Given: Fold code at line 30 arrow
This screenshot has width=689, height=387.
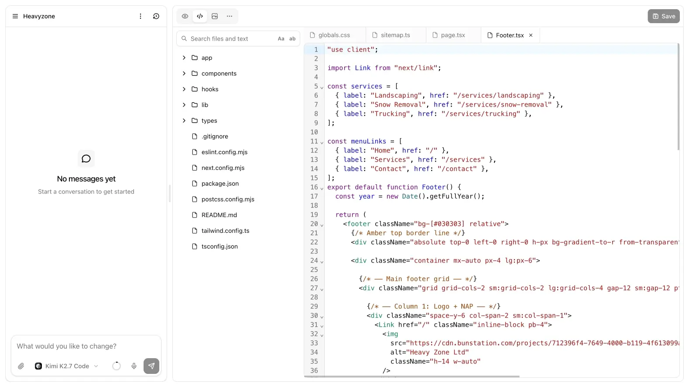Looking at the screenshot, I should point(322,317).
